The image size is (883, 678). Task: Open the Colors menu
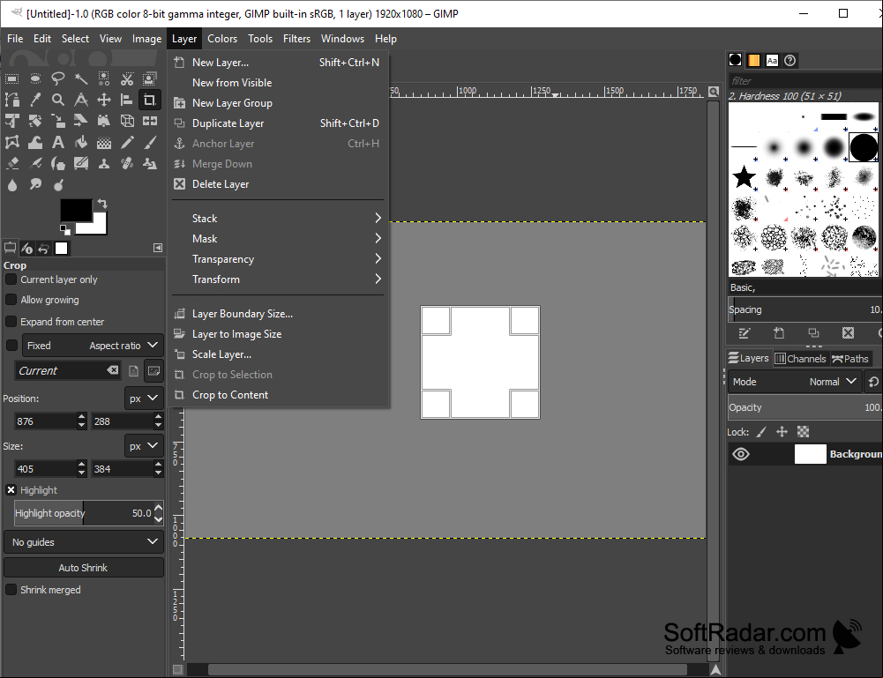(x=222, y=39)
